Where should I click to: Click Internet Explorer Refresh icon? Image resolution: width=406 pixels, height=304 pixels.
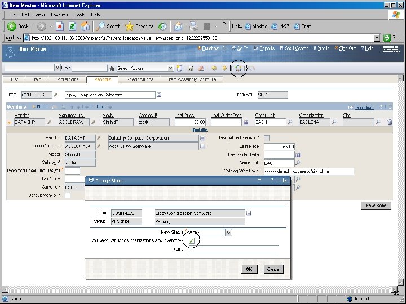tap(73, 26)
